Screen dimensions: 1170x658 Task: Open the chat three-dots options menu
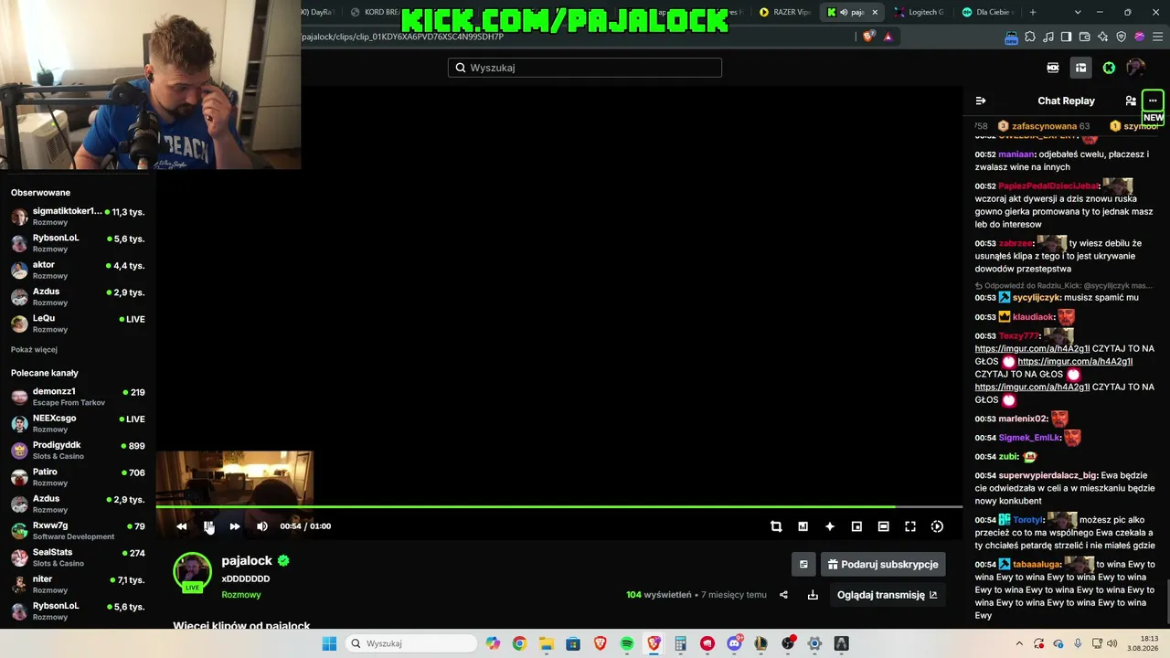click(1153, 101)
